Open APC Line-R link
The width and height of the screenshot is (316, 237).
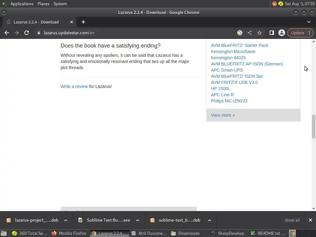(222, 95)
